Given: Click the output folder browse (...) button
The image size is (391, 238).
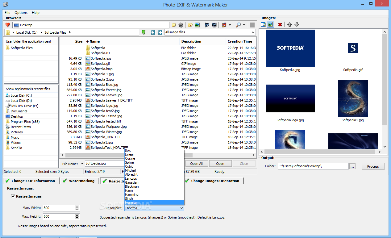Looking at the screenshot, I should (x=353, y=166).
